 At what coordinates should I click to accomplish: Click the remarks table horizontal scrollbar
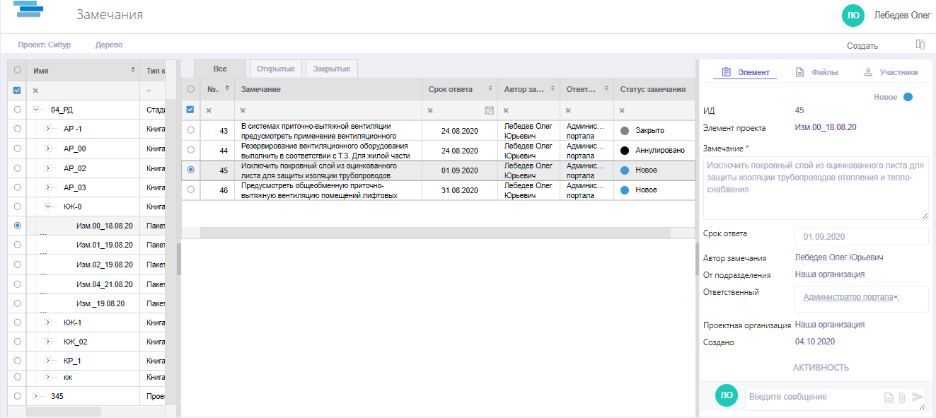435,233
